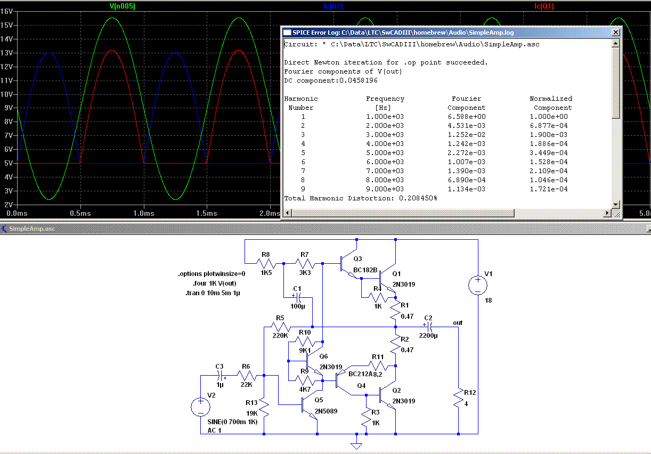Click the SimpleAmp.asc schematic window icon
The height and width of the screenshot is (454, 651).
tap(4, 229)
